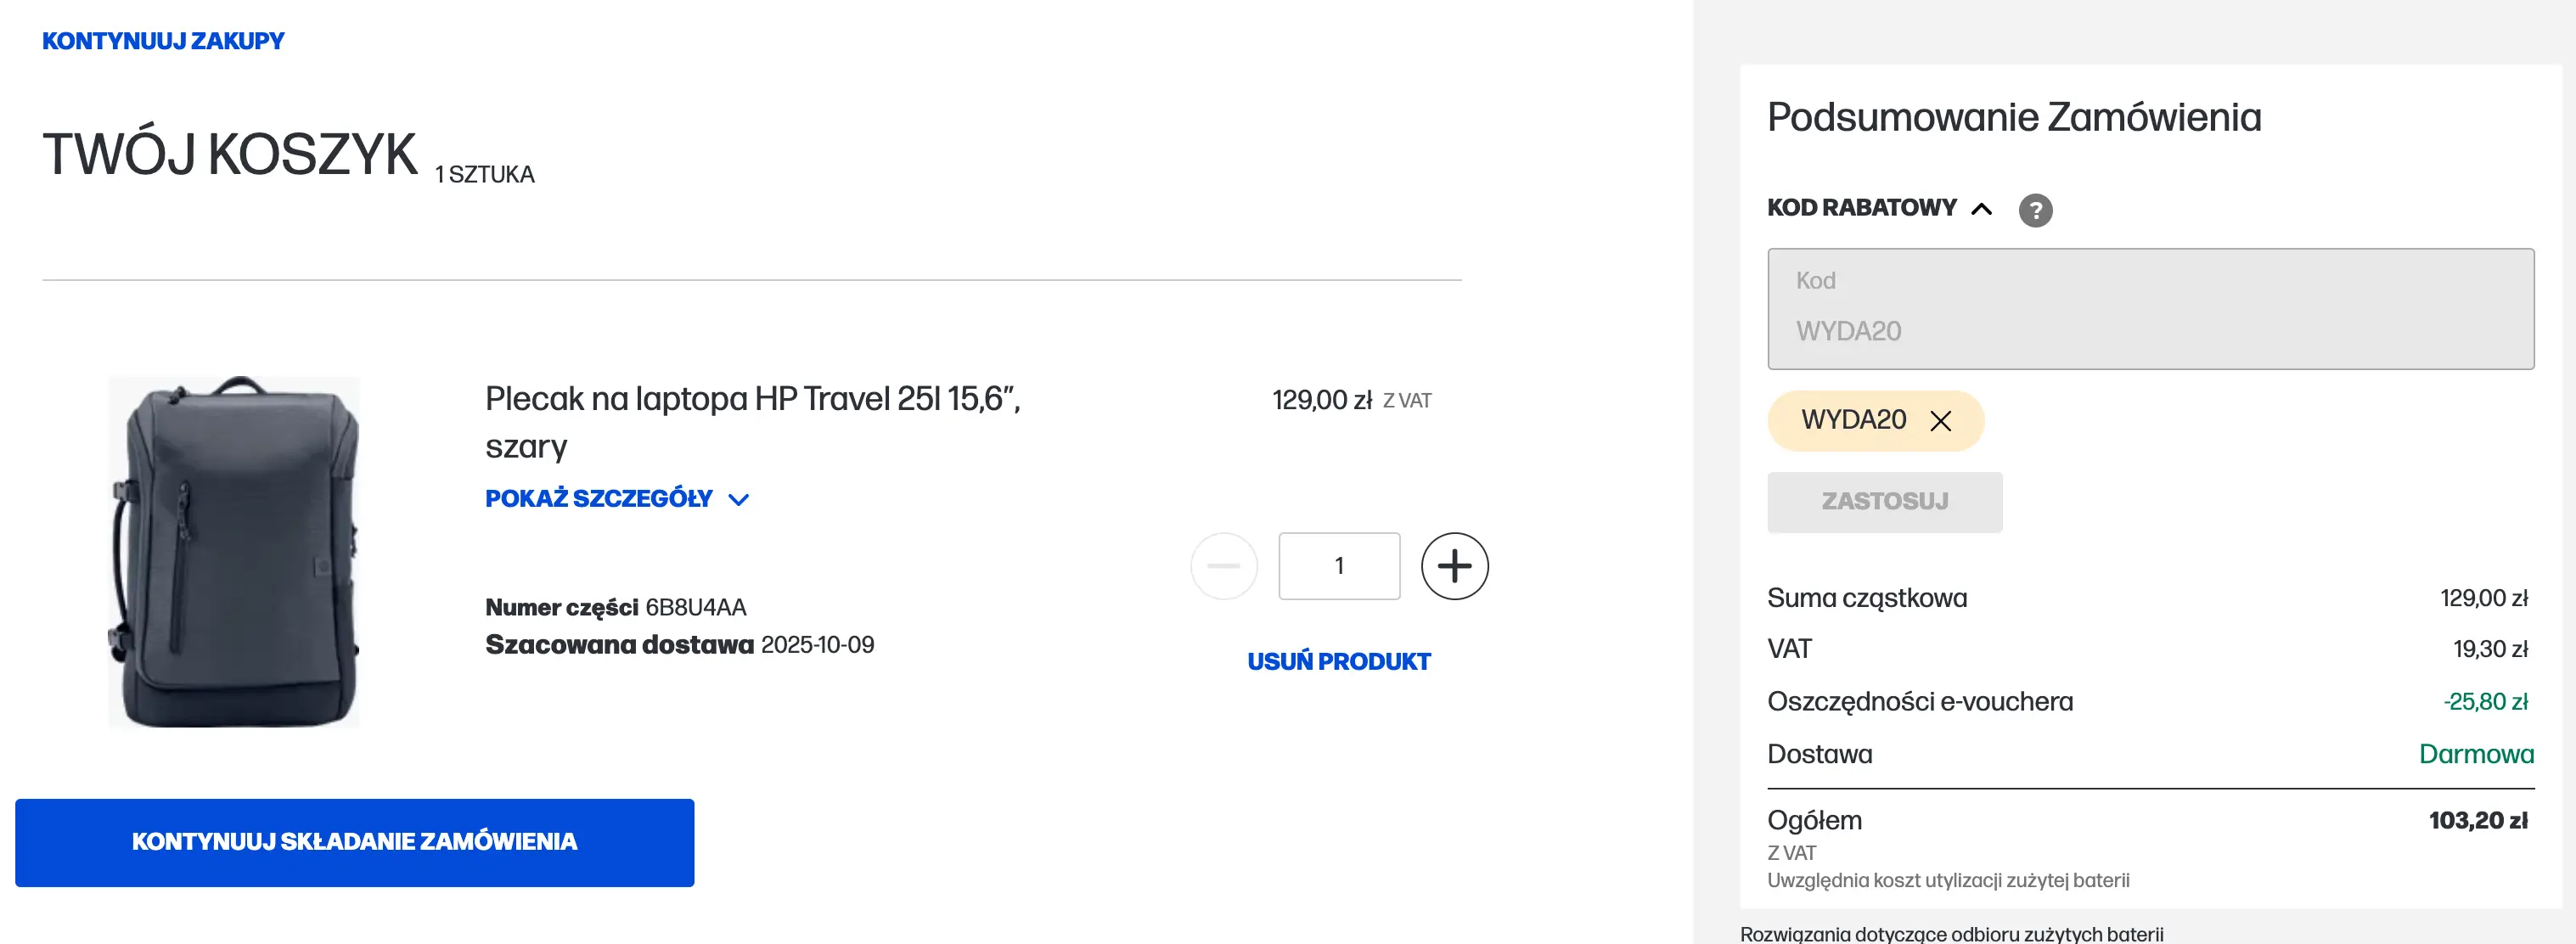The height and width of the screenshot is (944, 2576).
Task: Click the POKAŻ SZCZEGÓŁY text
Action: click(x=598, y=498)
